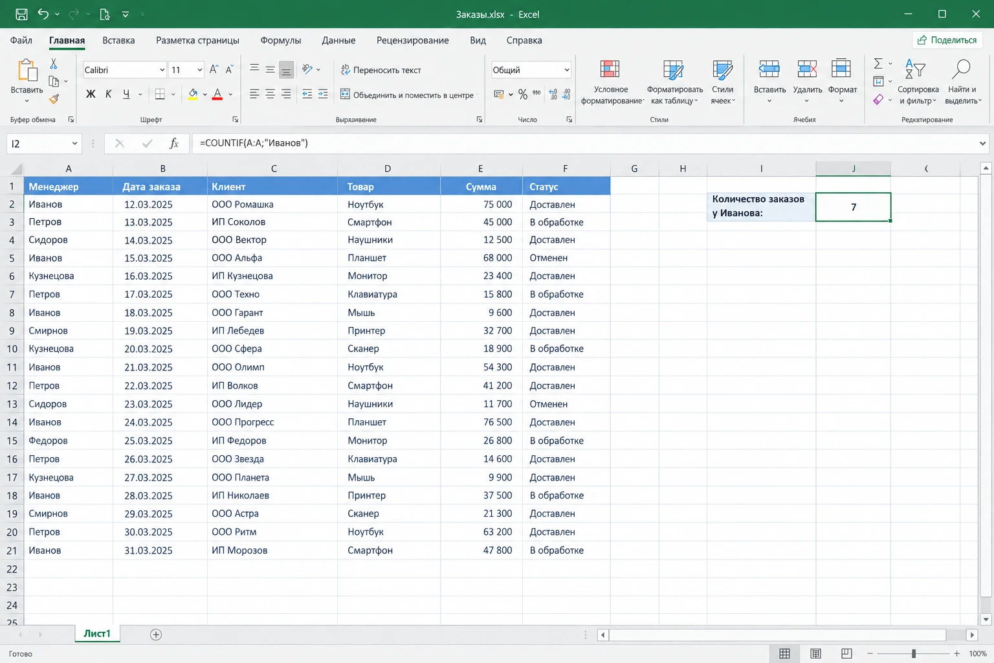
Task: Open Форматировать как таблицу
Action: coord(674,82)
